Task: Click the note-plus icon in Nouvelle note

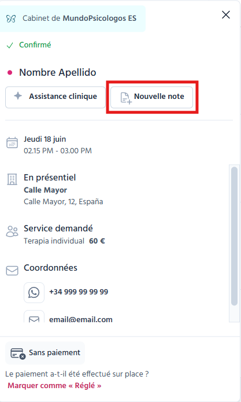Action: (126, 98)
